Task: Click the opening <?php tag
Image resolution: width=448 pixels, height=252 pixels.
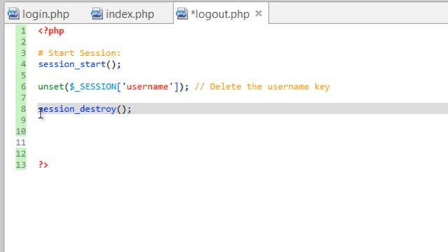Action: [x=51, y=31]
